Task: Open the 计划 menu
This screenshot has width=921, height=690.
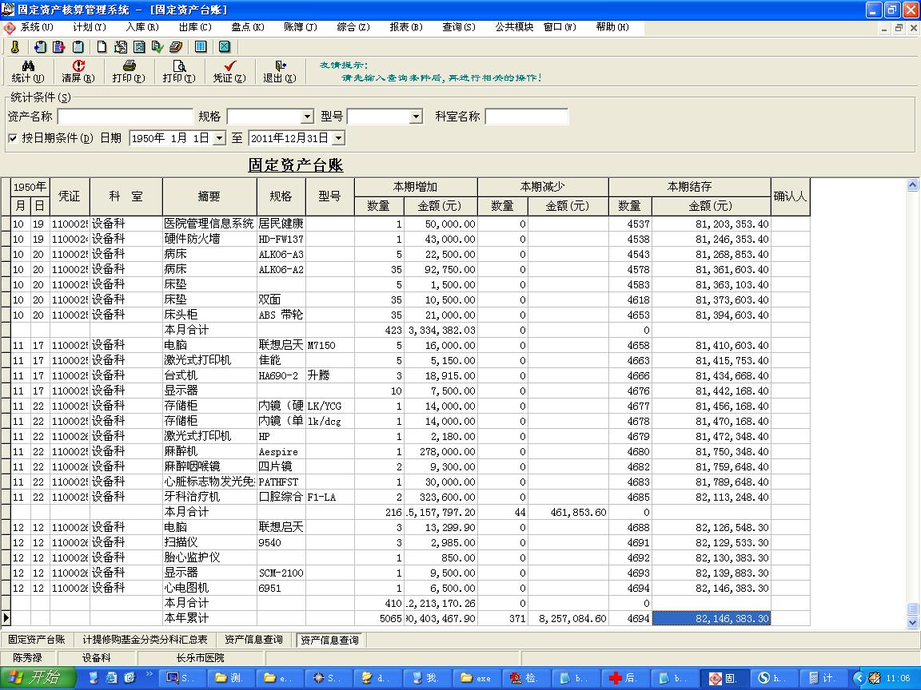Action: click(90, 27)
